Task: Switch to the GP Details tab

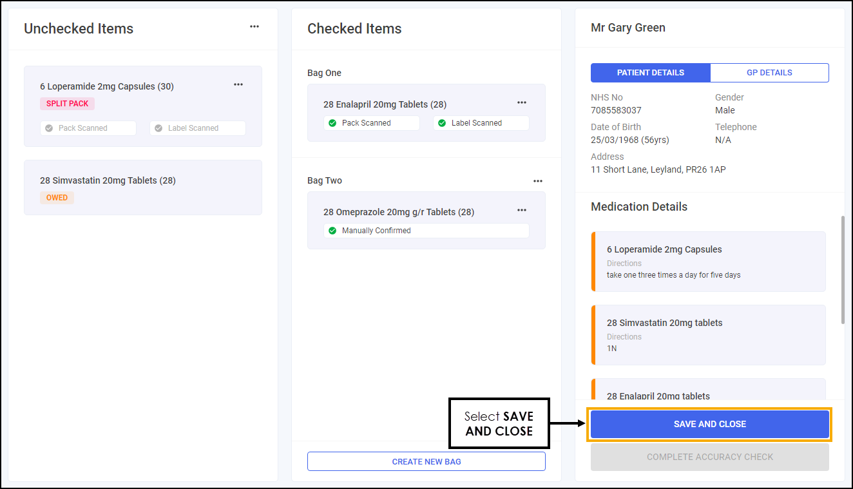Action: (769, 73)
